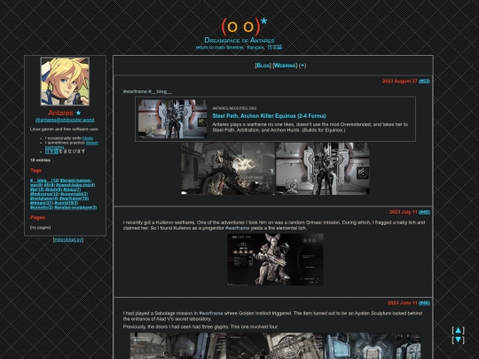Image resolution: width=479 pixels, height=359 pixels.
Task: Click the red 'Pages' heading
Action: [37, 218]
